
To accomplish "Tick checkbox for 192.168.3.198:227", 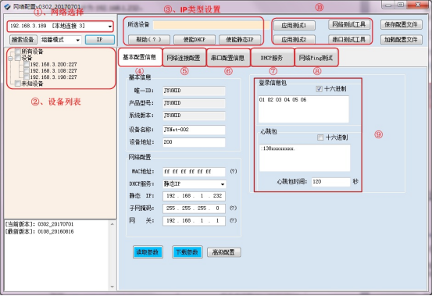I will (x=27, y=77).
